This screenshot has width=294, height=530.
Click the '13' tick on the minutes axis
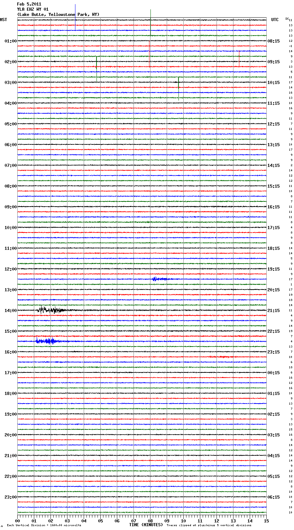click(x=233, y=521)
